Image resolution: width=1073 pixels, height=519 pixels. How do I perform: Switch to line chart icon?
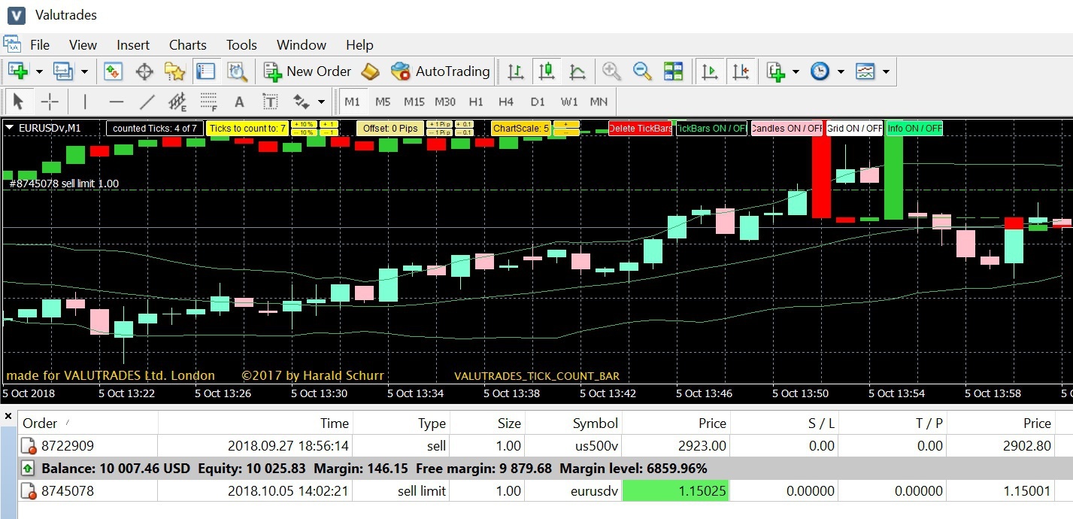577,71
